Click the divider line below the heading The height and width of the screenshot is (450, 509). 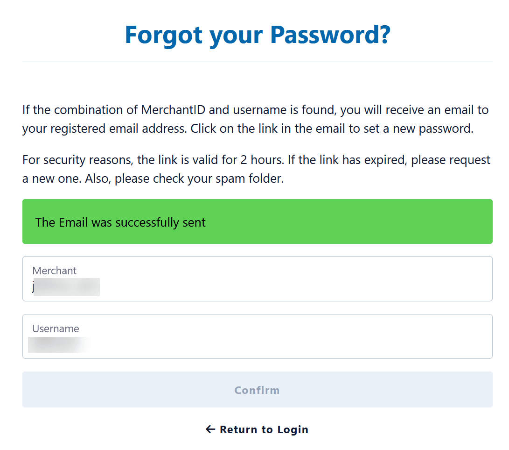coord(257,62)
